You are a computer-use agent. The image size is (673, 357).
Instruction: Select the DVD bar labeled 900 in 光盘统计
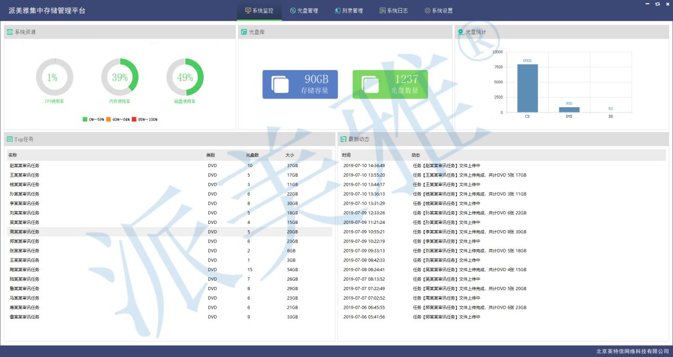pos(569,110)
